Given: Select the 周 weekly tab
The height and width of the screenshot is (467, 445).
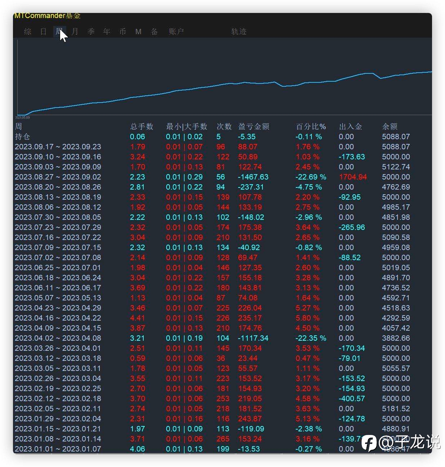Looking at the screenshot, I should click(x=59, y=32).
